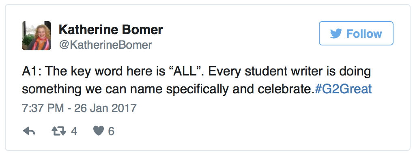The height and width of the screenshot is (155, 413).
Task: Click the like count 6
Action: click(x=111, y=131)
